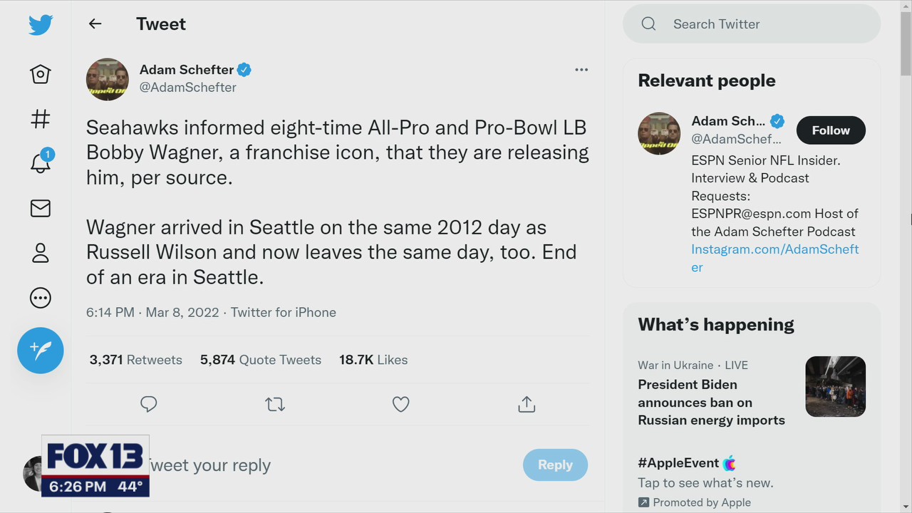Open the Instagram.com/AdamSchefter link
Image resolution: width=912 pixels, height=513 pixels.
pyautogui.click(x=774, y=249)
